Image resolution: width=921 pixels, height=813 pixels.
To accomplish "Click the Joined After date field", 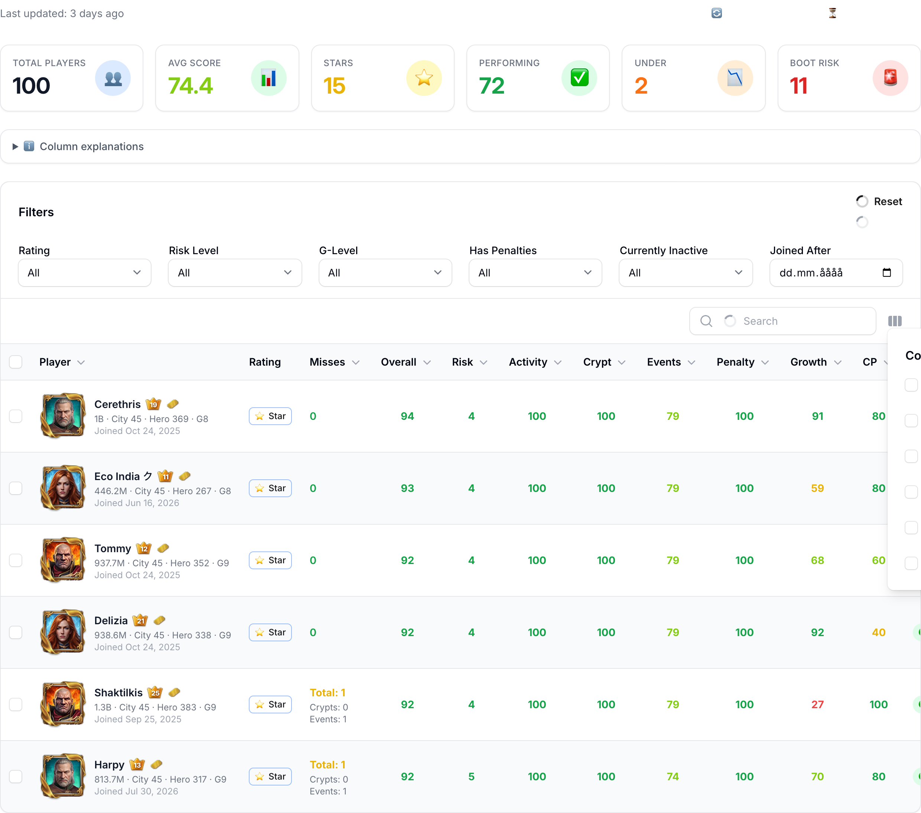I will click(x=836, y=273).
